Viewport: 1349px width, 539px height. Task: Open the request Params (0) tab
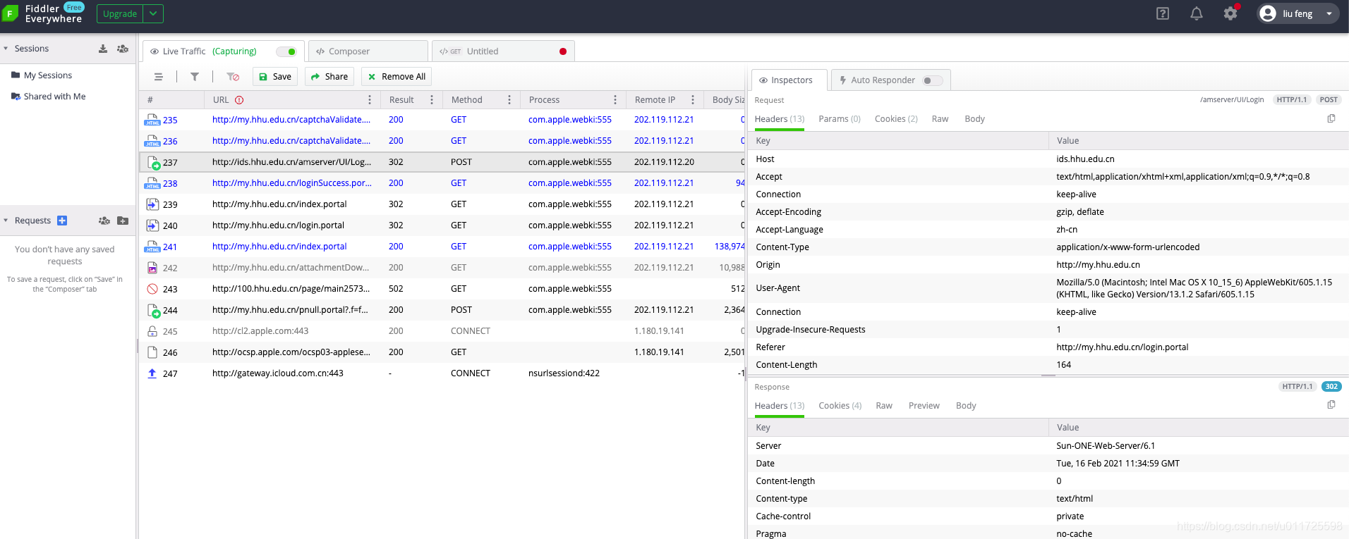click(x=840, y=119)
